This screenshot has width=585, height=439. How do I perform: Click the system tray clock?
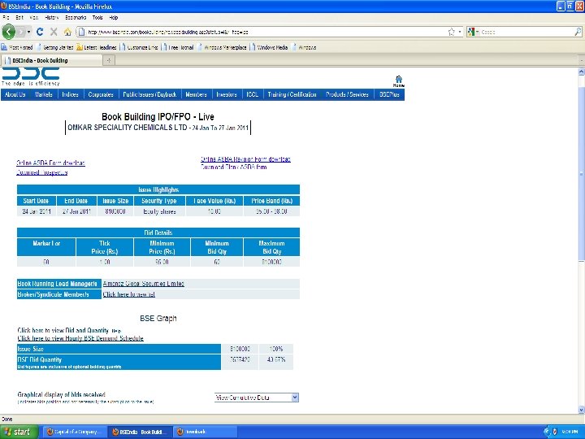[570, 432]
